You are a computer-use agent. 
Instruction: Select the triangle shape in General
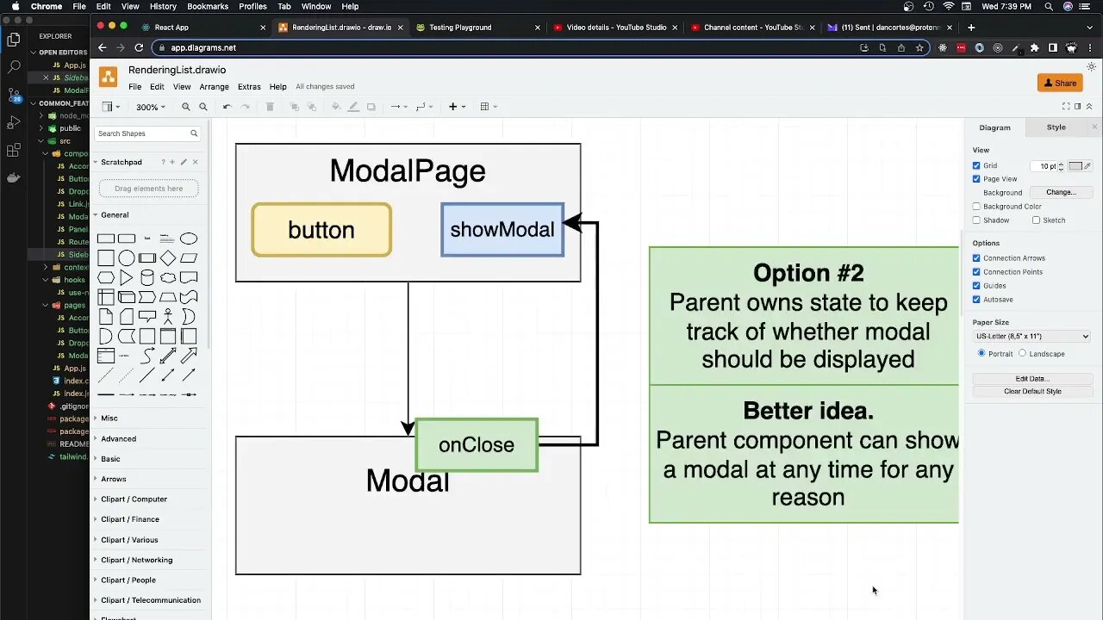tap(127, 277)
